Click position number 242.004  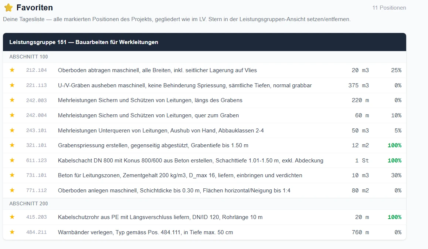(36, 115)
